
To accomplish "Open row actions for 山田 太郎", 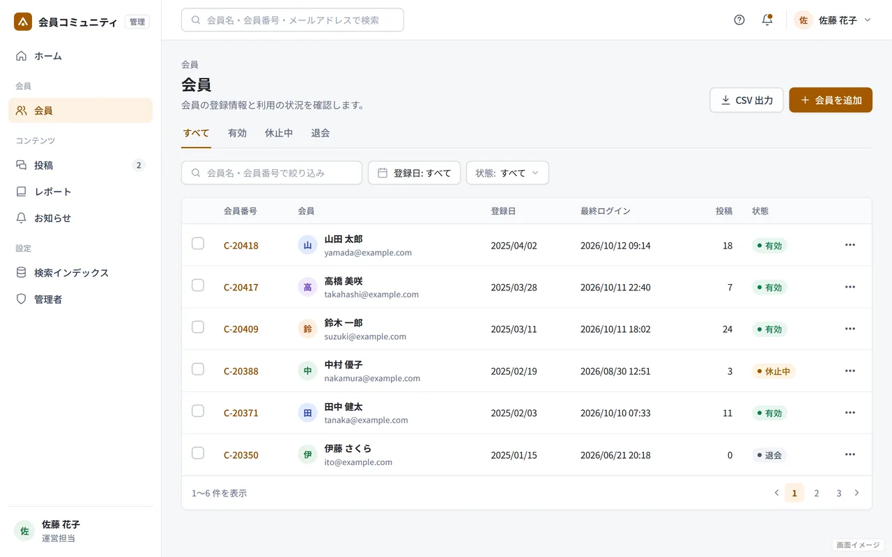I will pos(850,245).
